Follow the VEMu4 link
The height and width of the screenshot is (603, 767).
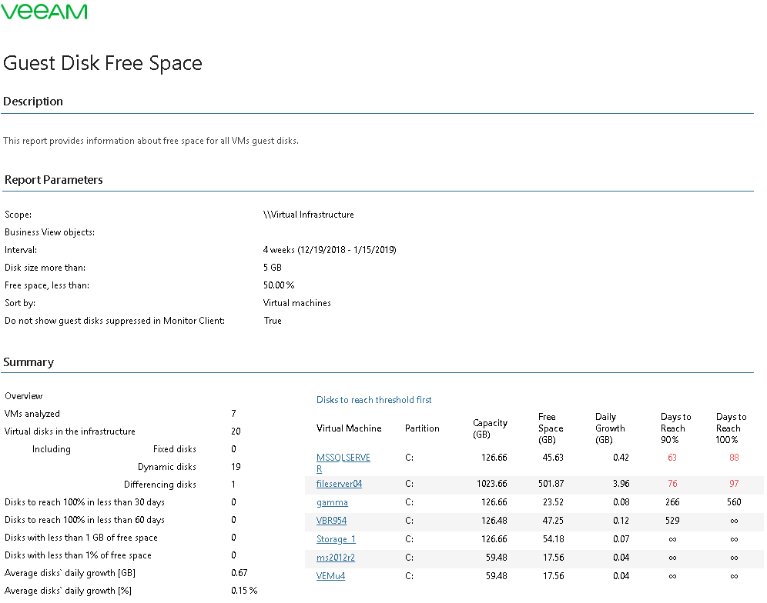[x=330, y=575]
